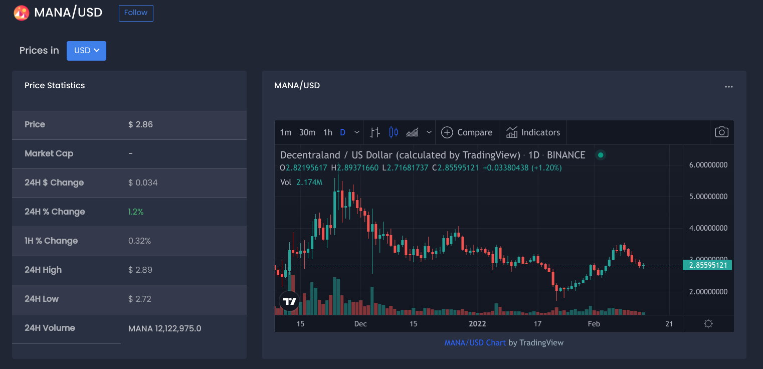Click the green market status dot
Screen dimensions: 763x369
click(x=601, y=155)
